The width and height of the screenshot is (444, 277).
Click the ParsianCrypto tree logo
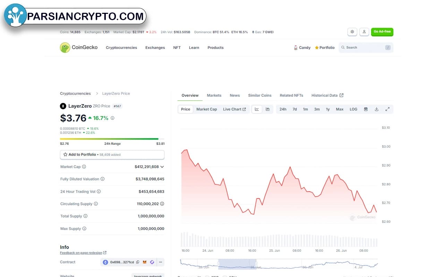(16, 15)
